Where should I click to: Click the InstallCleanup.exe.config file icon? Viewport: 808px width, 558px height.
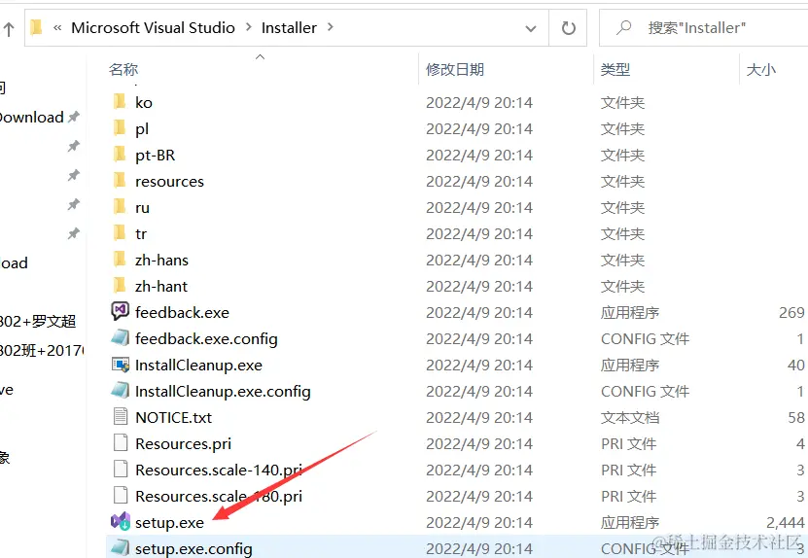(x=120, y=391)
